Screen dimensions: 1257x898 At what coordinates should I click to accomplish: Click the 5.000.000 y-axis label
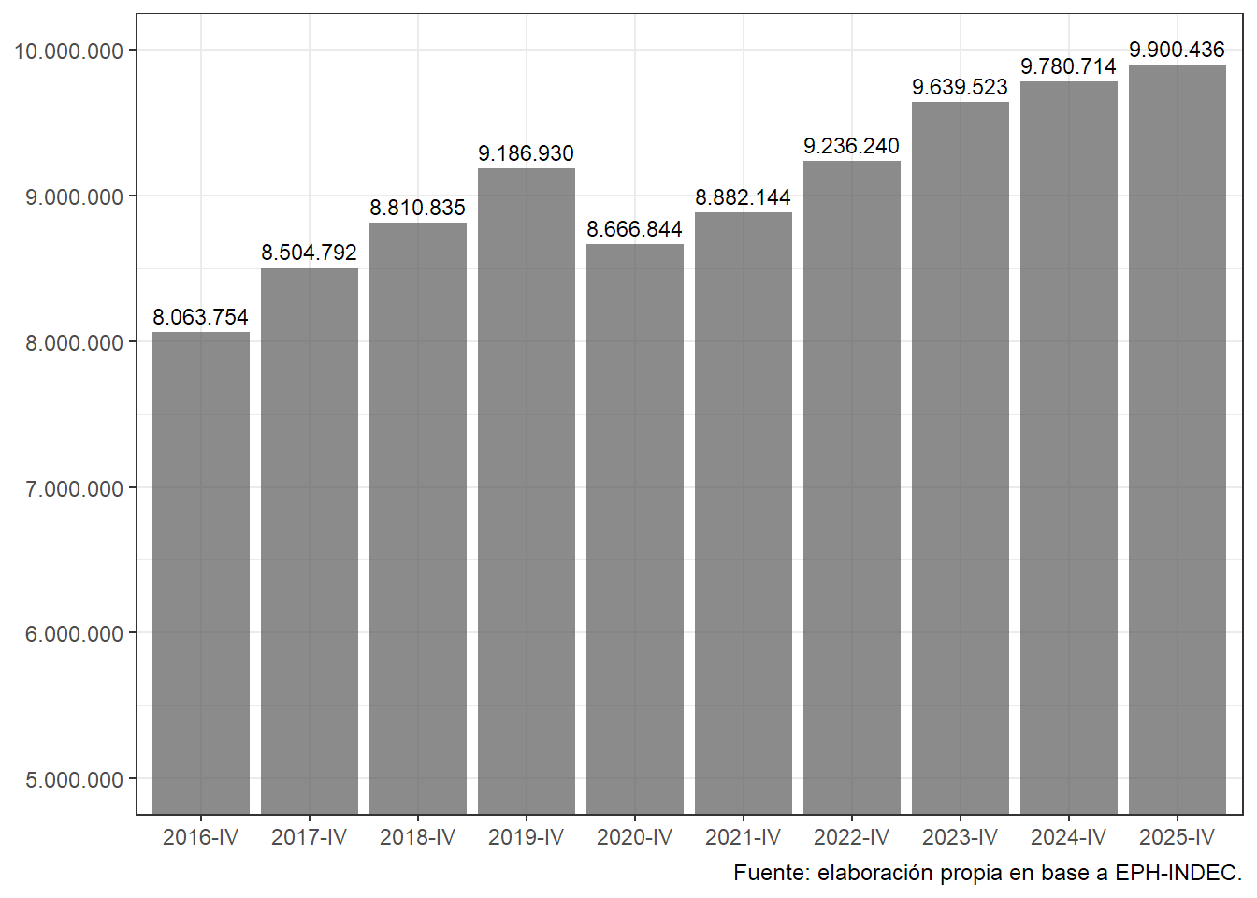click(x=75, y=780)
